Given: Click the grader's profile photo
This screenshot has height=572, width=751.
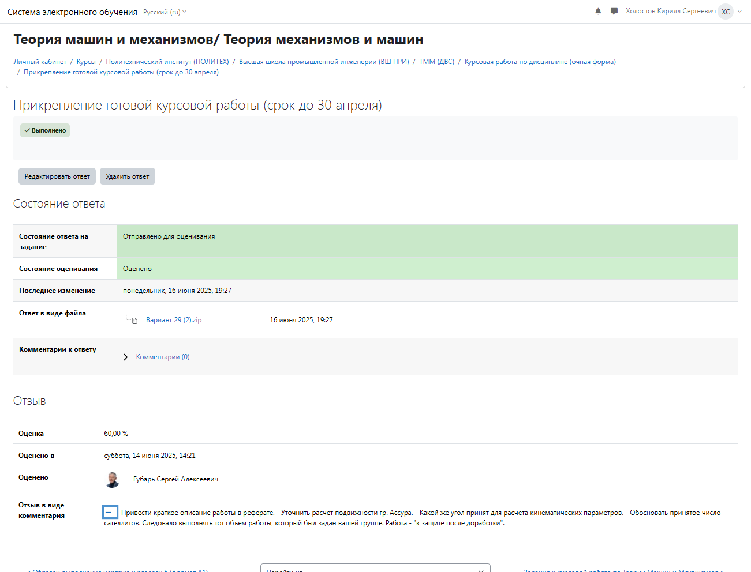Looking at the screenshot, I should coord(113,479).
